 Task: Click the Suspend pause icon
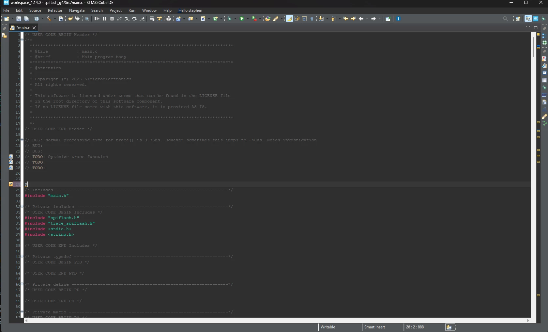pyautogui.click(x=104, y=19)
